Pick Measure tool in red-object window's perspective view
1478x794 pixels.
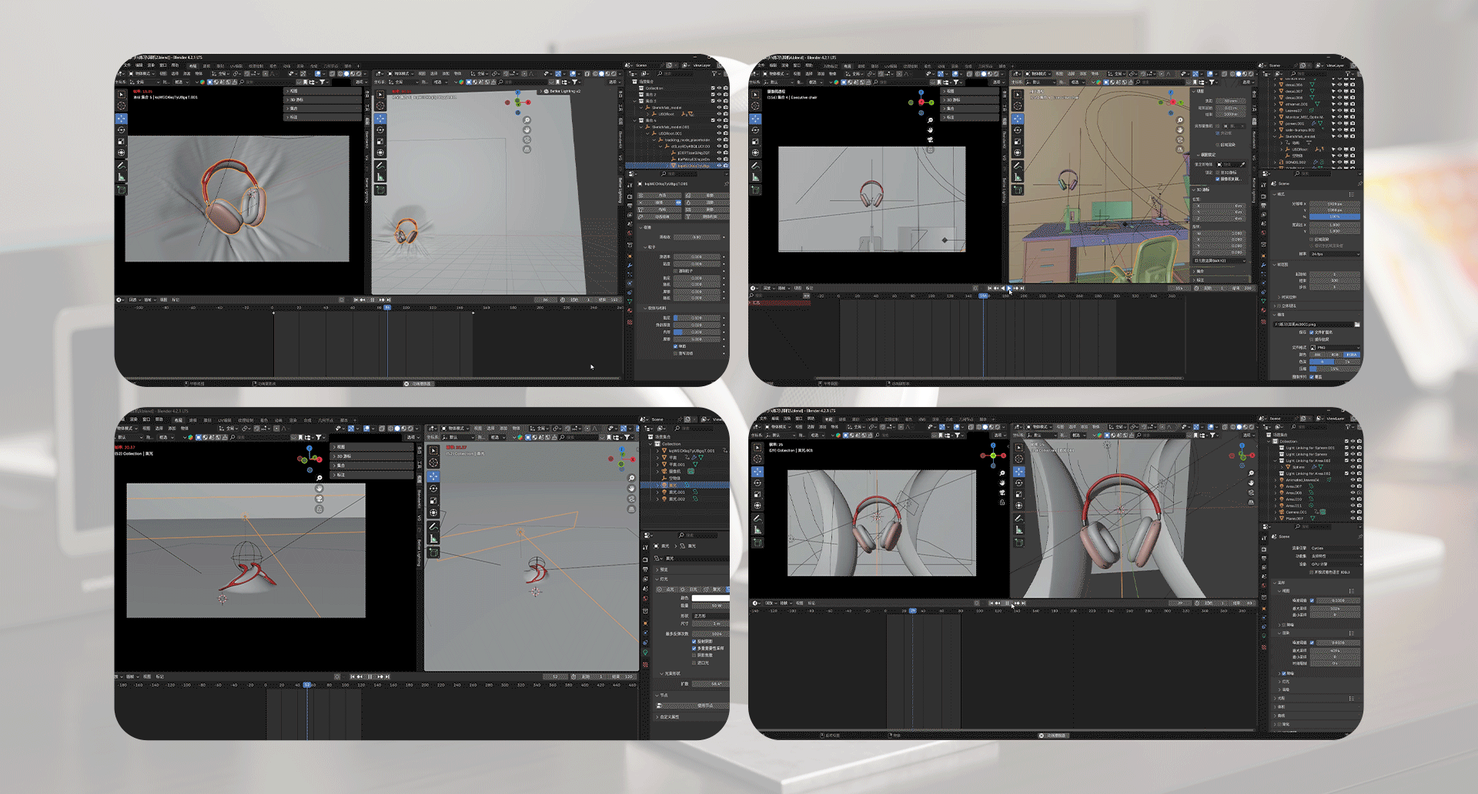(433, 539)
